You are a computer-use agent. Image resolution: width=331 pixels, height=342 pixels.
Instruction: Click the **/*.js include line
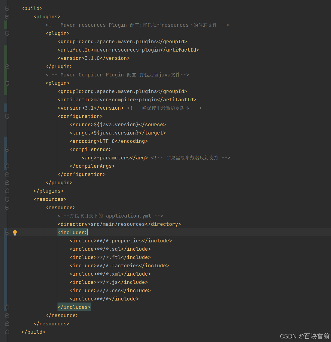(109, 282)
